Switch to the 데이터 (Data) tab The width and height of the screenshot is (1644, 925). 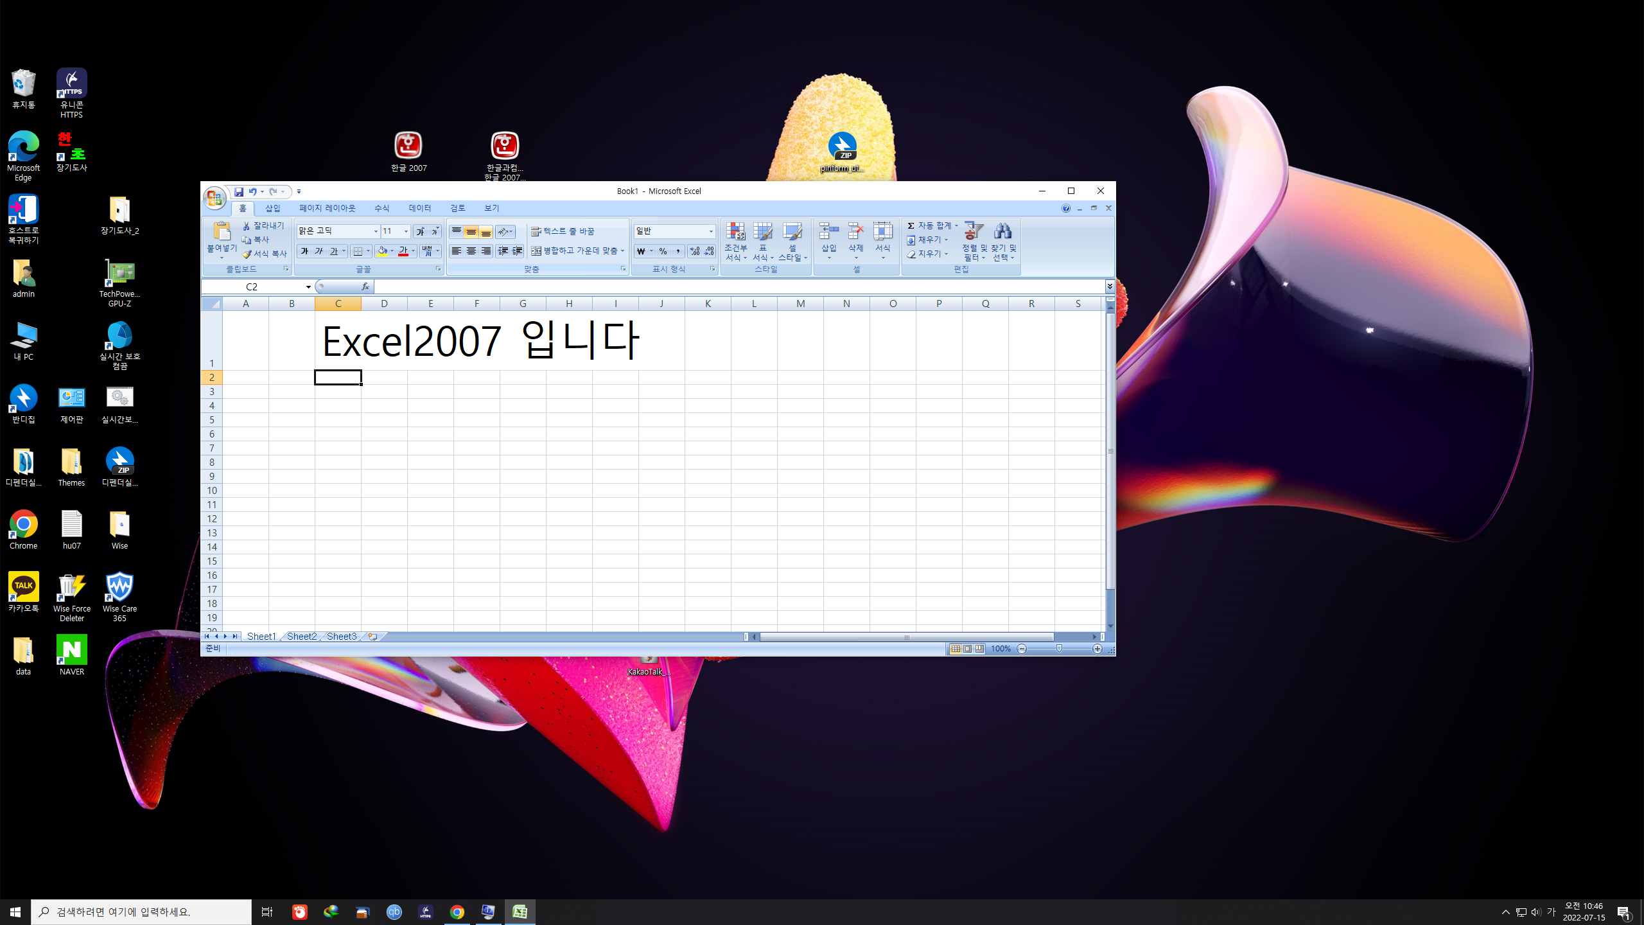[419, 208]
